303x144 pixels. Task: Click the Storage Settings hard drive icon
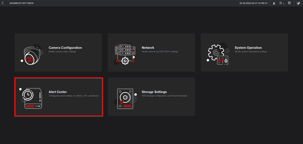pos(125,99)
